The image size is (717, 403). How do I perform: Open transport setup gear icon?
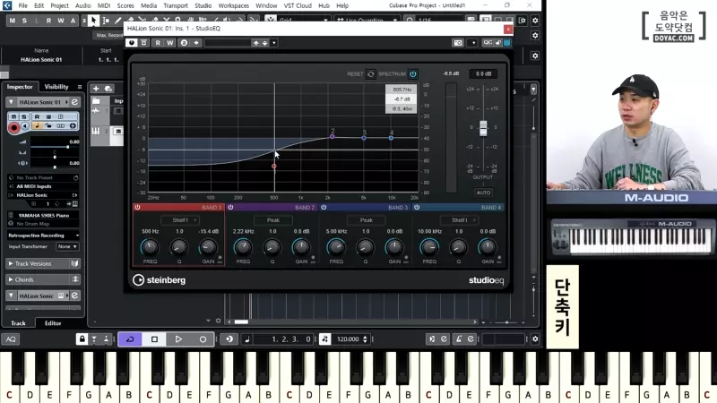[535, 339]
